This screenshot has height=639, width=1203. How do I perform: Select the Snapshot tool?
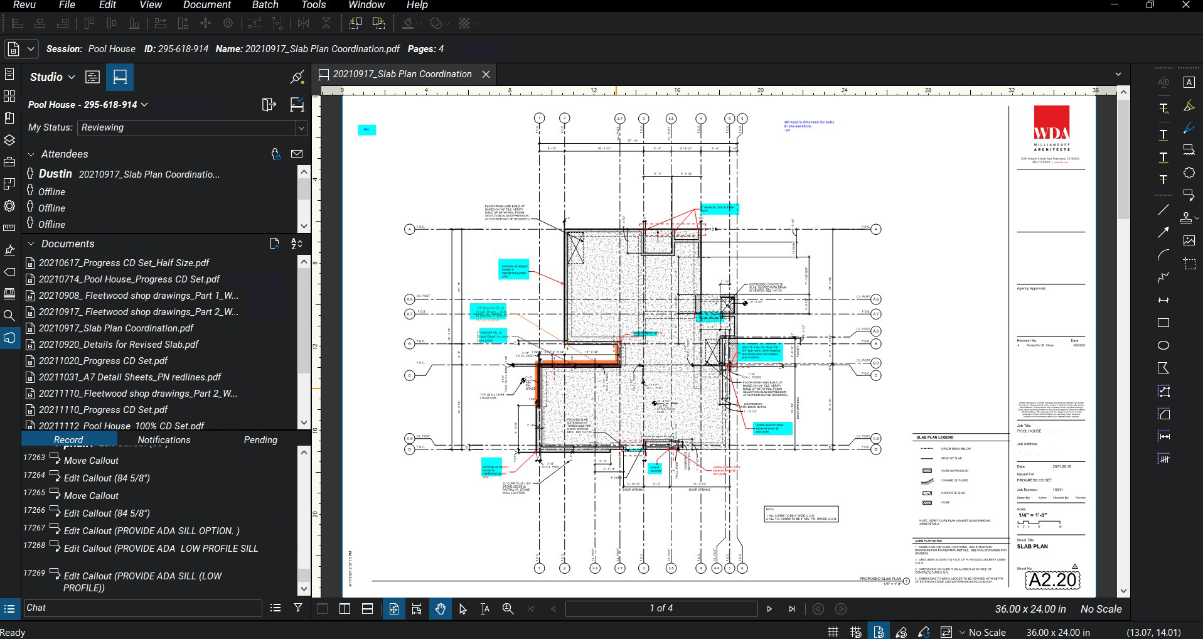coord(1189,264)
